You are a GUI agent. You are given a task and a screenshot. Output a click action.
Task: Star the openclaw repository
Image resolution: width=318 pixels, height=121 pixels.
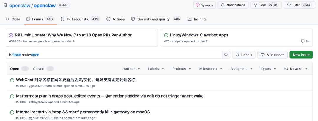coord(299,5)
